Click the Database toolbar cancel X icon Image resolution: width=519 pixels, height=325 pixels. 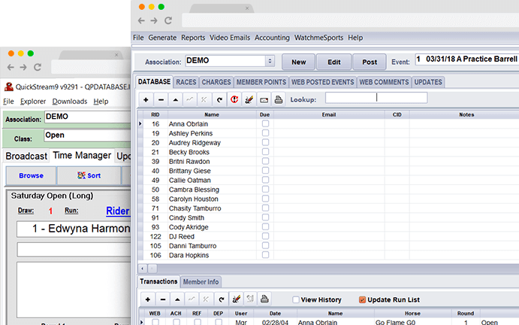click(x=204, y=99)
